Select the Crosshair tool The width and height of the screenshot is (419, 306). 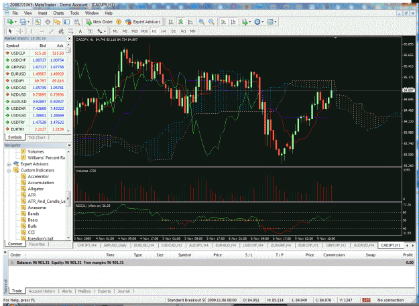[20, 31]
